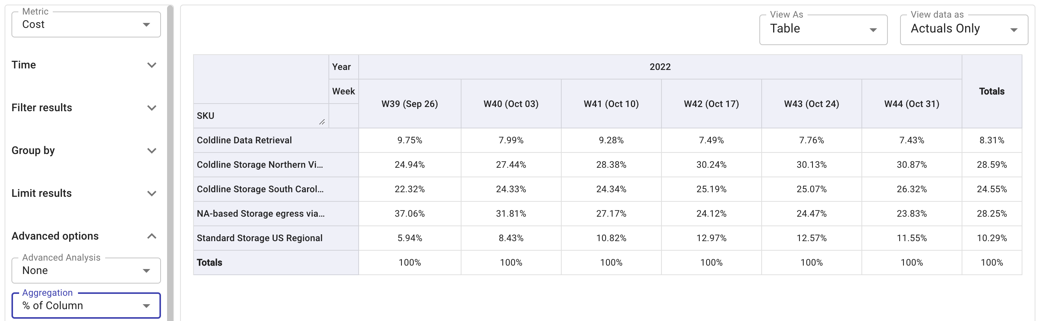Select the NA-based Storage egress row label
The width and height of the screenshot is (1040, 321).
point(260,213)
